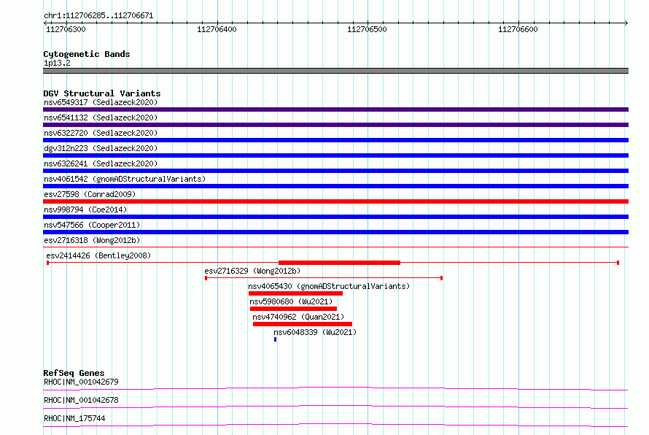The height and width of the screenshot is (435, 649).
Task: Select the RHOC|NM_001042678 magenta gene line
Action: coord(335,407)
